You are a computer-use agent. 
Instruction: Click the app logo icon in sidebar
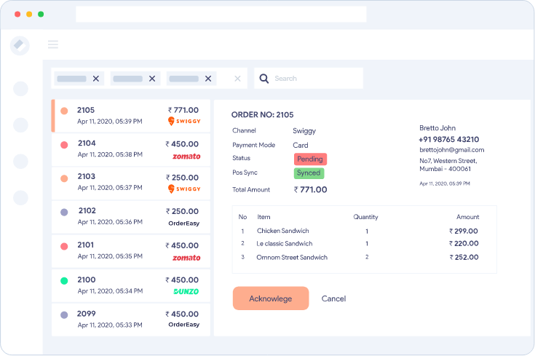click(x=20, y=45)
